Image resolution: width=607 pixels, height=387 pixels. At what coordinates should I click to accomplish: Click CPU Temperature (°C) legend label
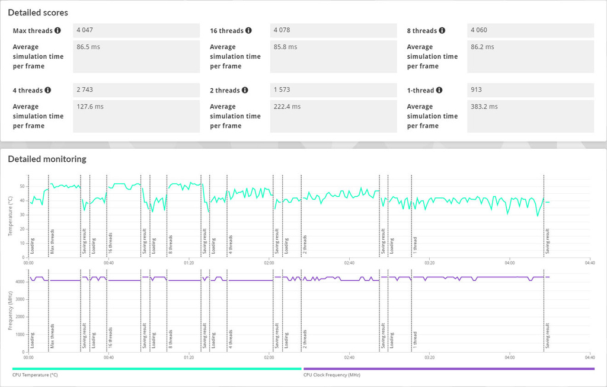coord(35,375)
